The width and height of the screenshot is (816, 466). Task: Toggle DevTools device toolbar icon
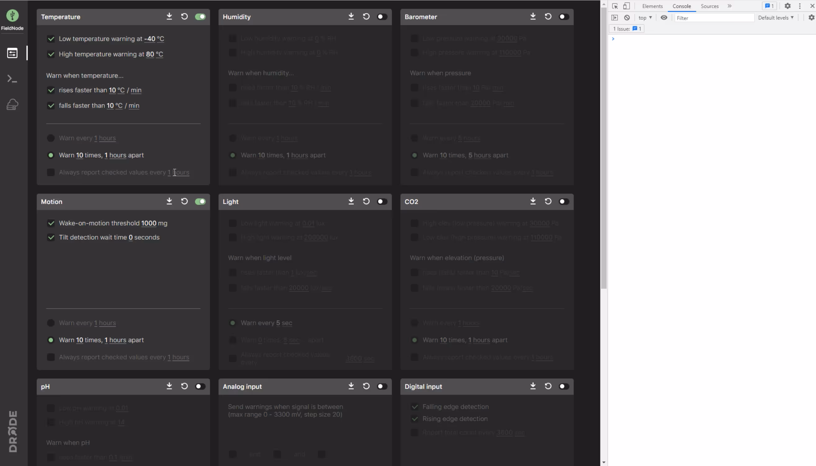[626, 6]
